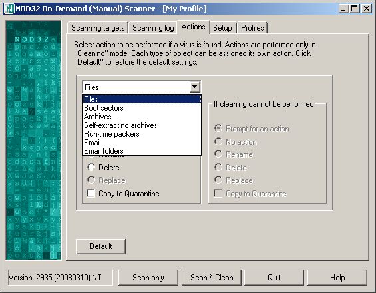Minimize the NOD32 scanner window

pos(343,9)
